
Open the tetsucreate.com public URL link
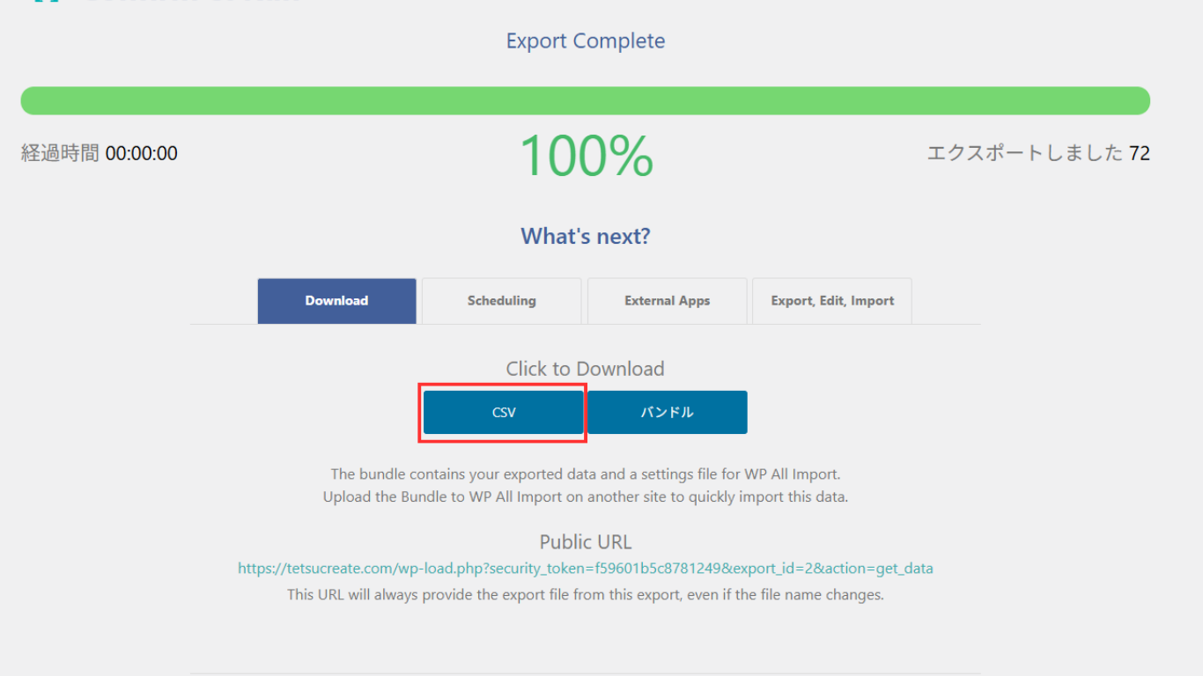point(585,569)
